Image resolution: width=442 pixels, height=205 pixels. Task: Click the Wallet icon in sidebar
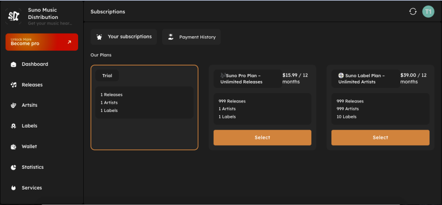pyautogui.click(x=13, y=147)
